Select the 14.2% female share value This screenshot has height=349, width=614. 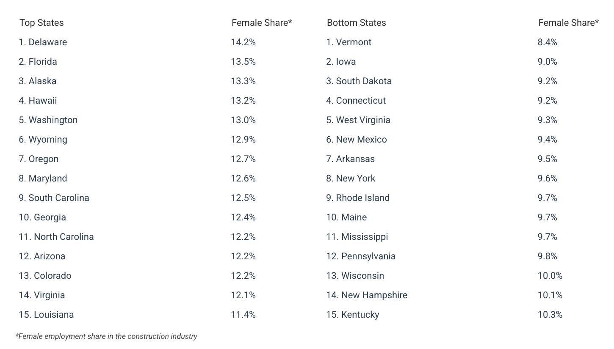pos(243,42)
